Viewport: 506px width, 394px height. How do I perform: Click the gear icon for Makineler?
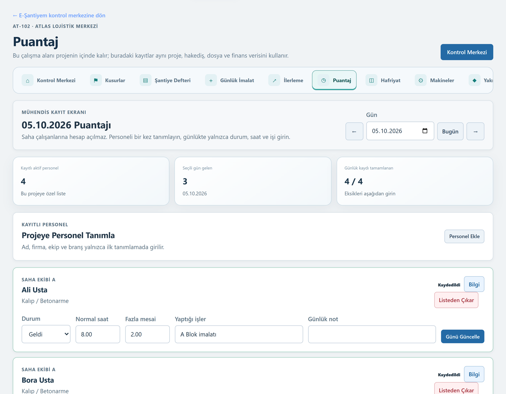click(421, 80)
